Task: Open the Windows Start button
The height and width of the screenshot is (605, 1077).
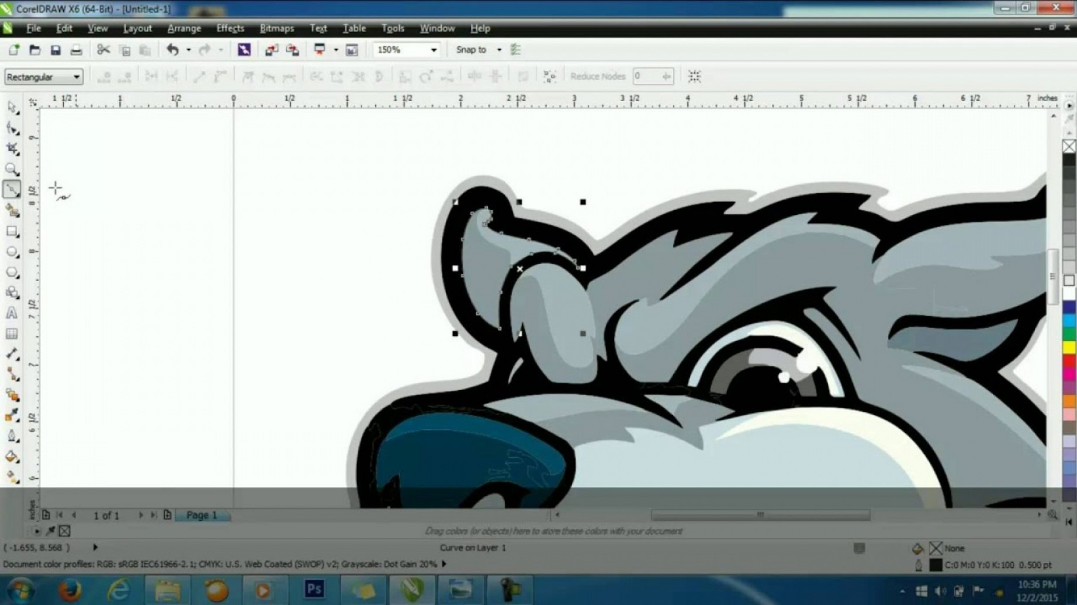Action: (x=20, y=590)
